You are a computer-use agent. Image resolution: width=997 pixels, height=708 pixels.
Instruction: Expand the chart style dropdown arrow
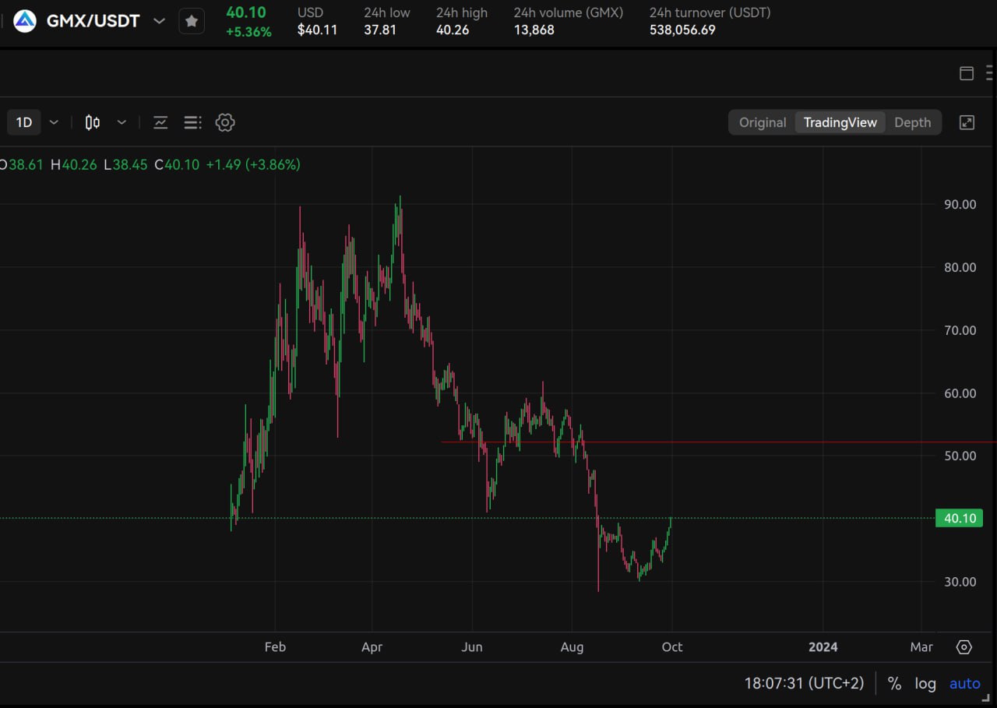point(122,122)
